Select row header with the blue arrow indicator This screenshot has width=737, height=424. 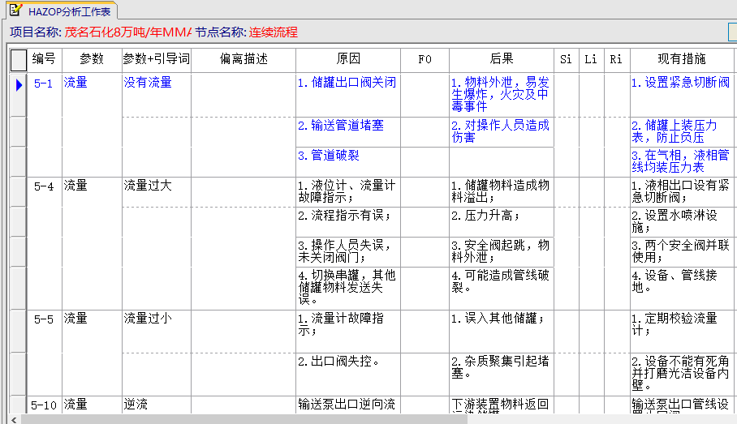coord(19,94)
